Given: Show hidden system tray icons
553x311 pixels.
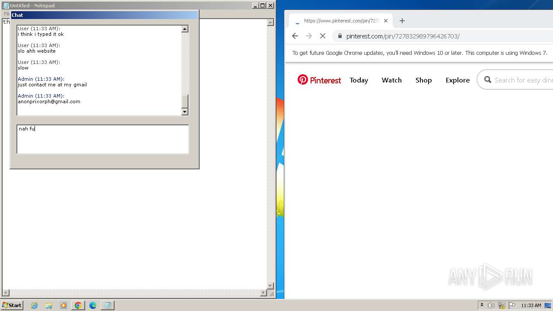Looking at the screenshot, I should 482,305.
